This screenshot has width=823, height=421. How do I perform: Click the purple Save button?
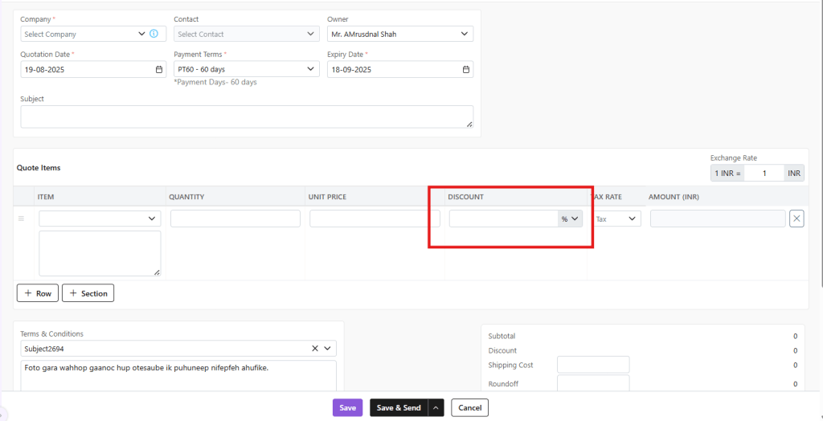pyautogui.click(x=347, y=408)
